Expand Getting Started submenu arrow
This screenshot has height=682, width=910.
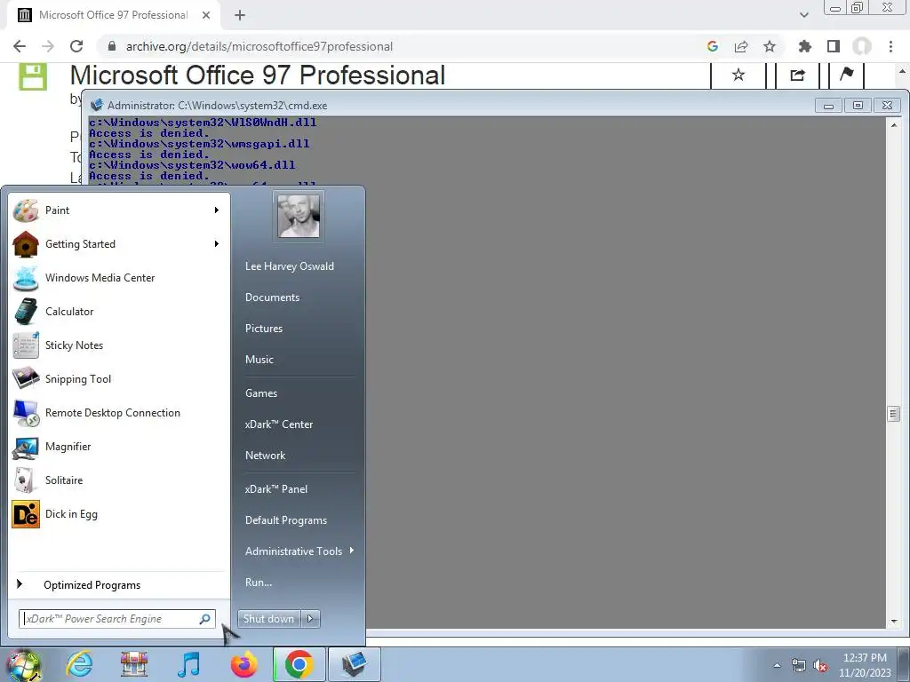(217, 243)
